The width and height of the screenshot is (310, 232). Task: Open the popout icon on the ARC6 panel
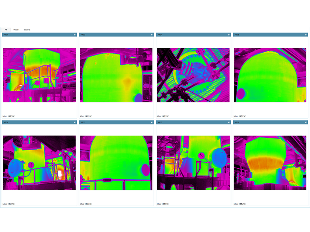pyautogui.click(x=75, y=122)
